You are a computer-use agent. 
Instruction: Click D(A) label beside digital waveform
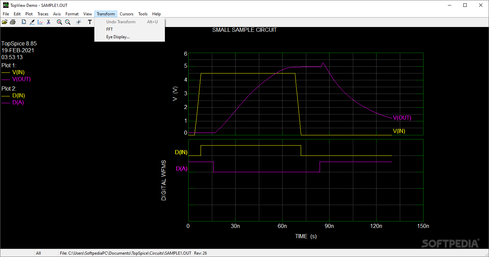182,168
